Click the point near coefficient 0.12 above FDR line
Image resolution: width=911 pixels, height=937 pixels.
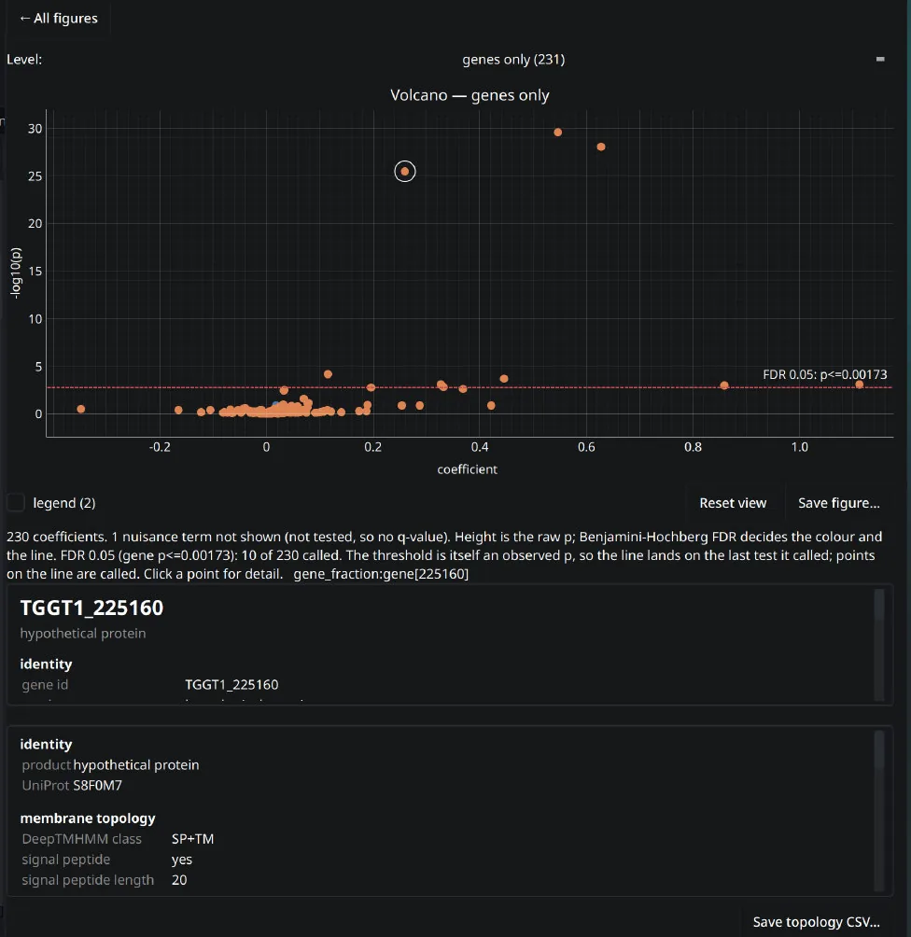click(328, 374)
